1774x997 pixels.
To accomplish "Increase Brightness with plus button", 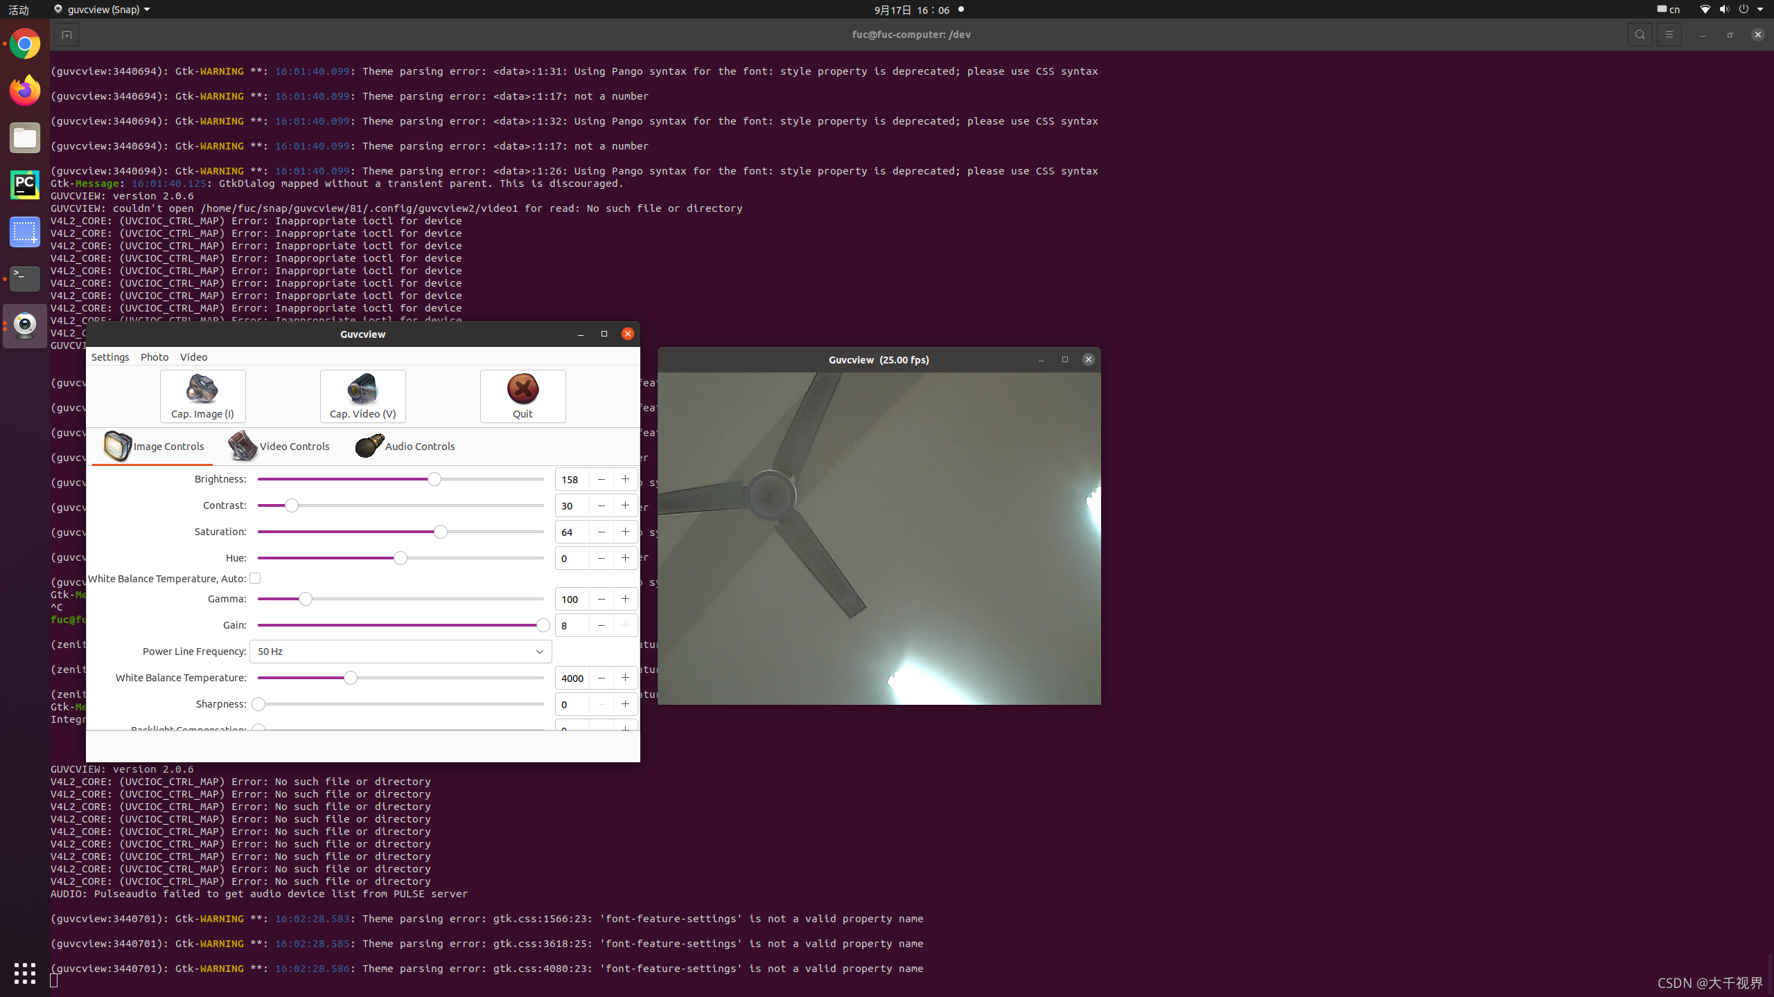I will click(625, 479).
